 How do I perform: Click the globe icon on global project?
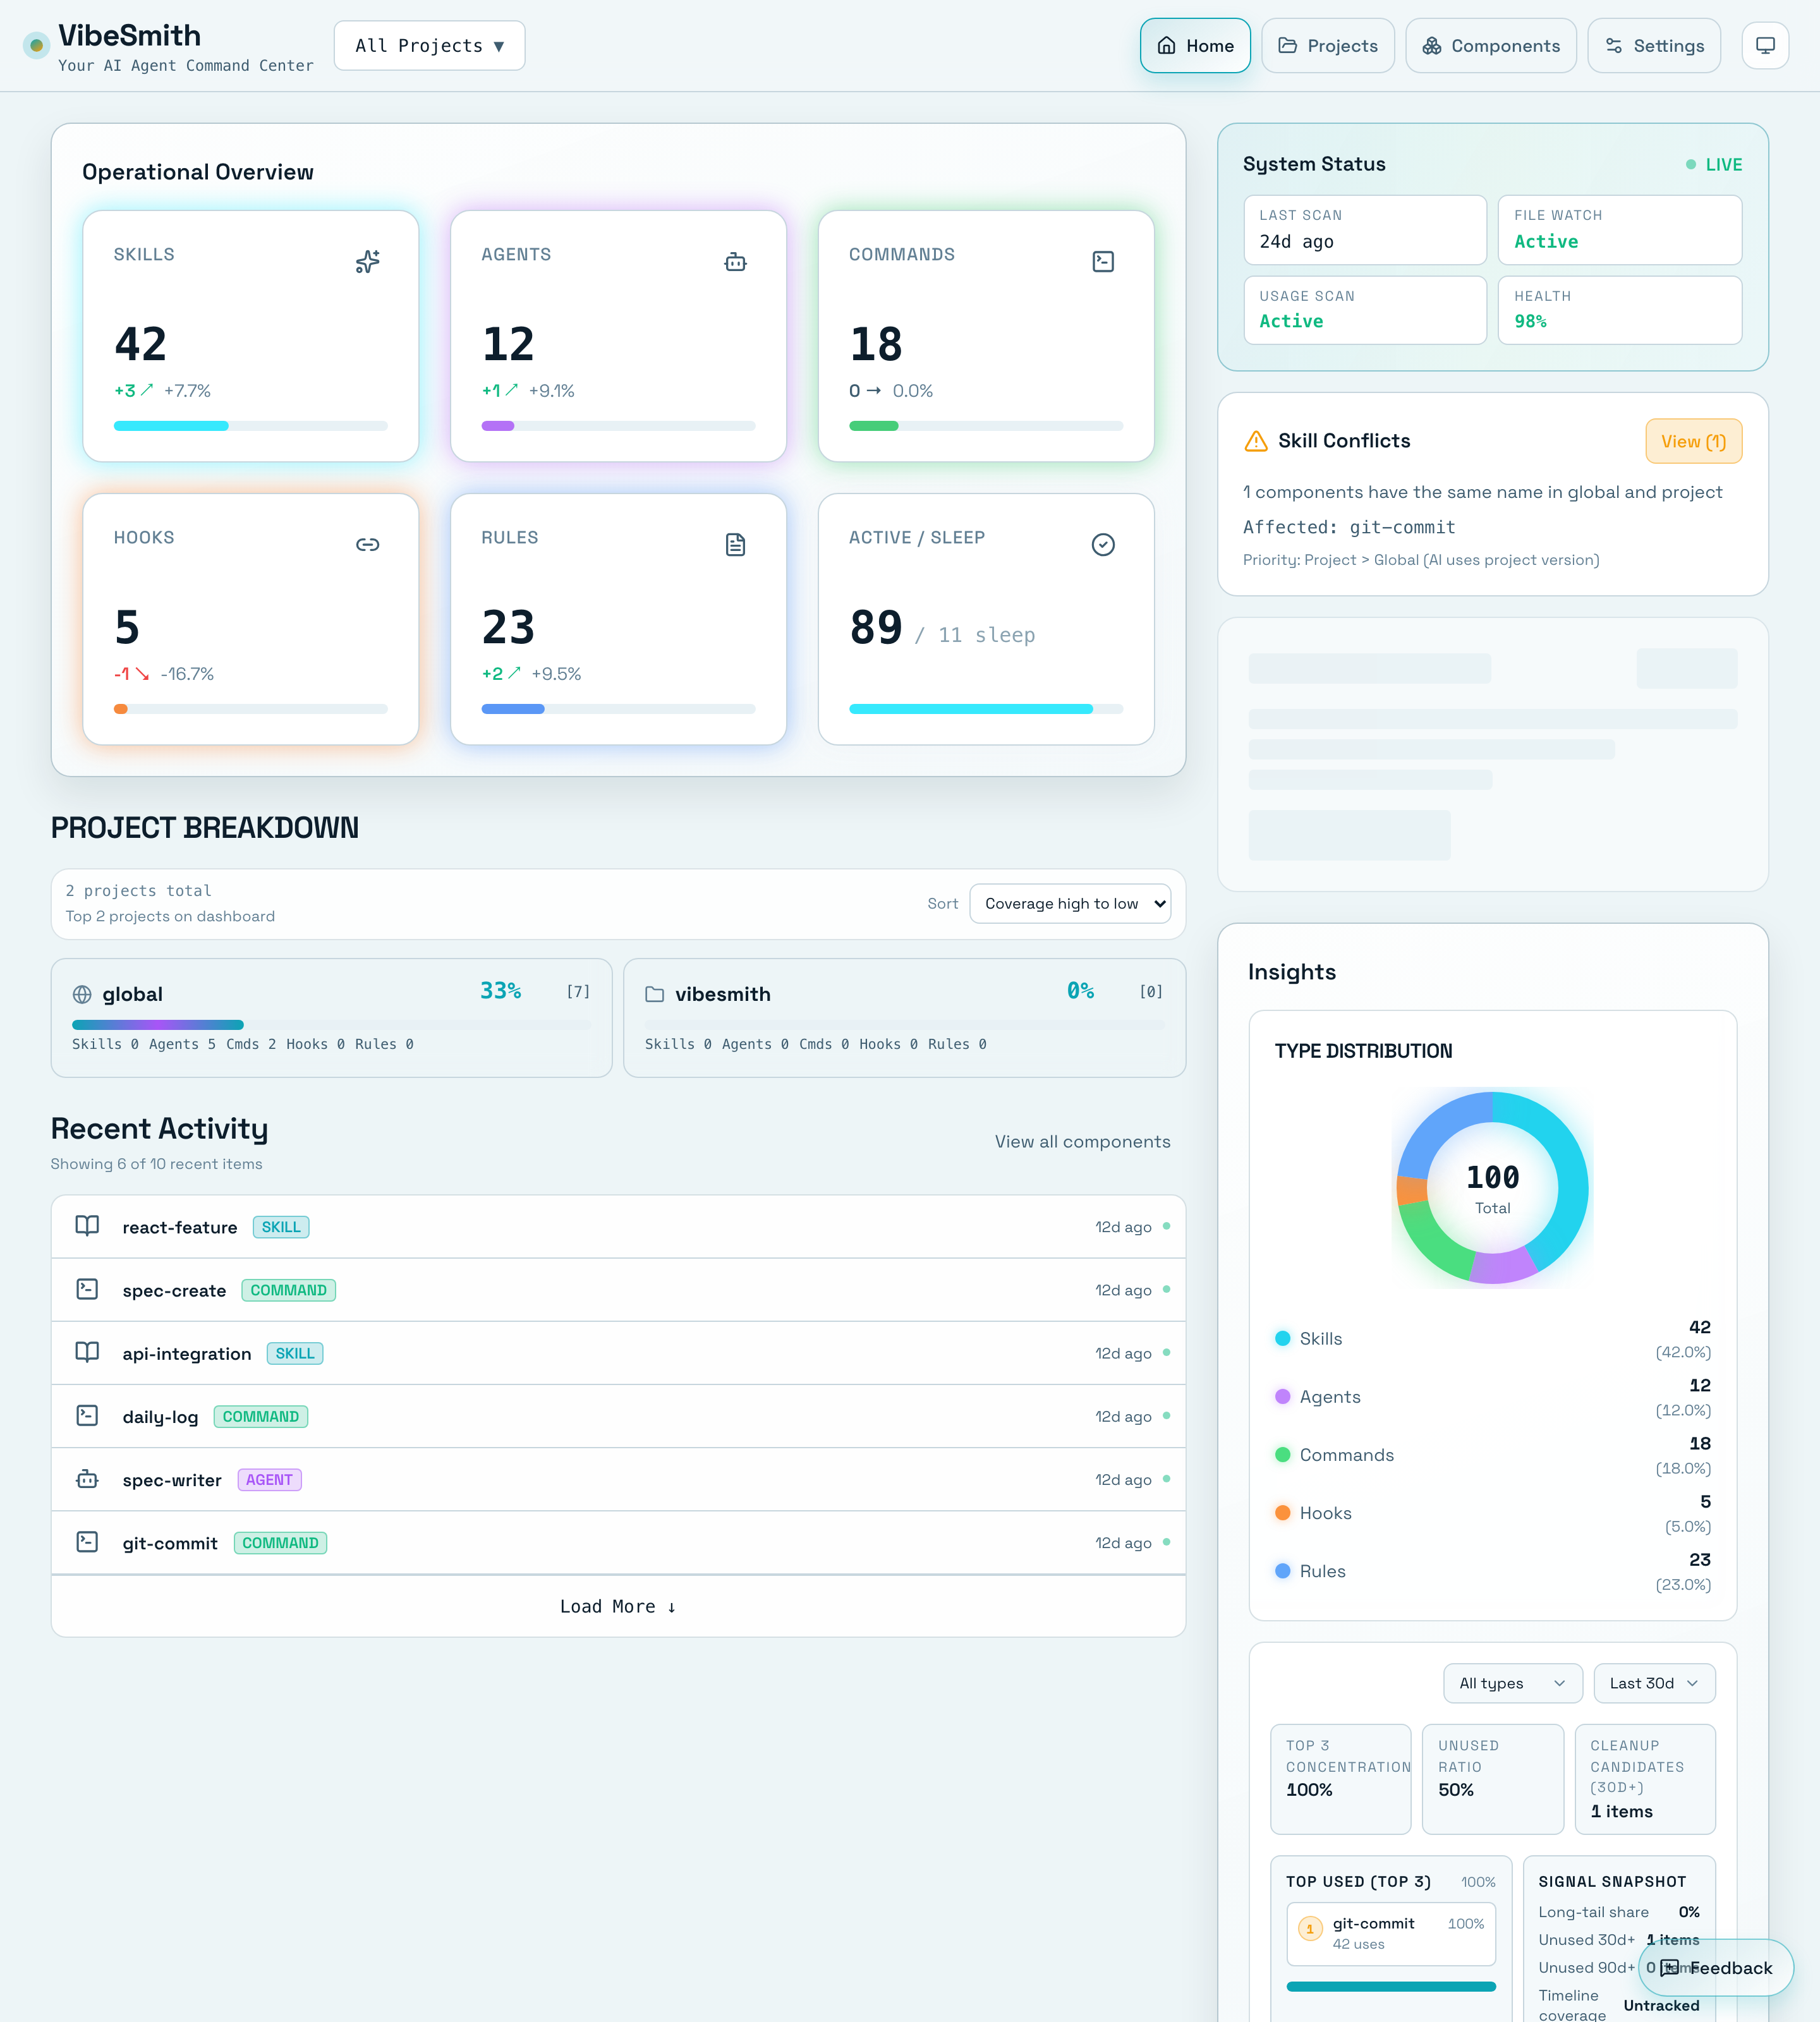click(x=82, y=994)
